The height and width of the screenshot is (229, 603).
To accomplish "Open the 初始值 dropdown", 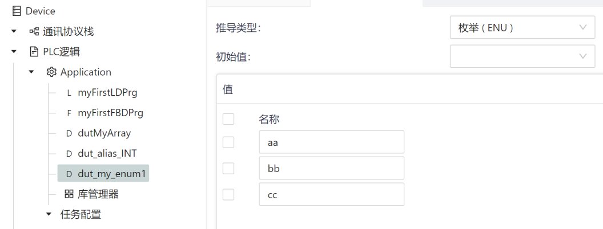I will coord(522,56).
